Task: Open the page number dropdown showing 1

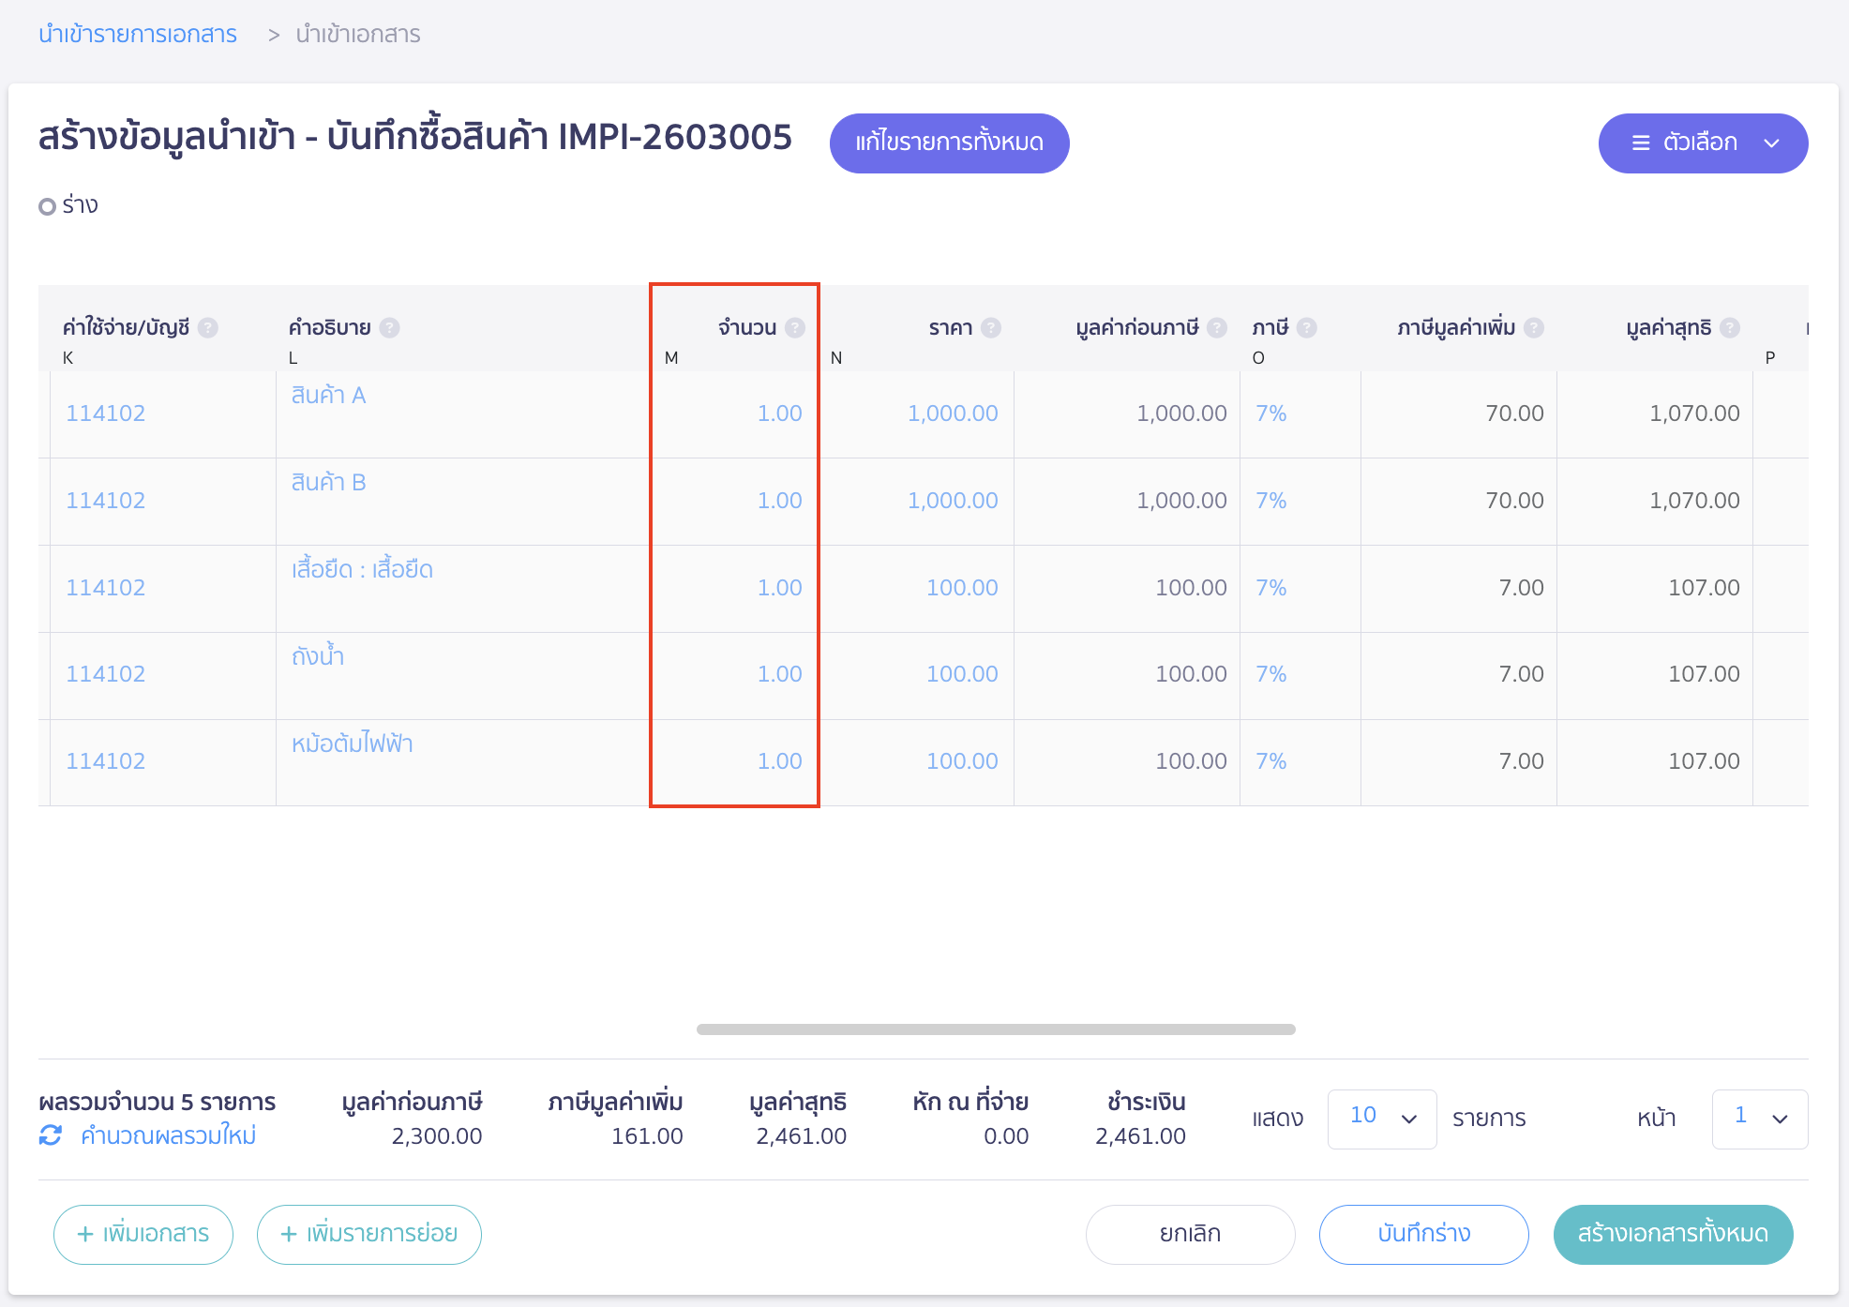Action: [x=1760, y=1119]
